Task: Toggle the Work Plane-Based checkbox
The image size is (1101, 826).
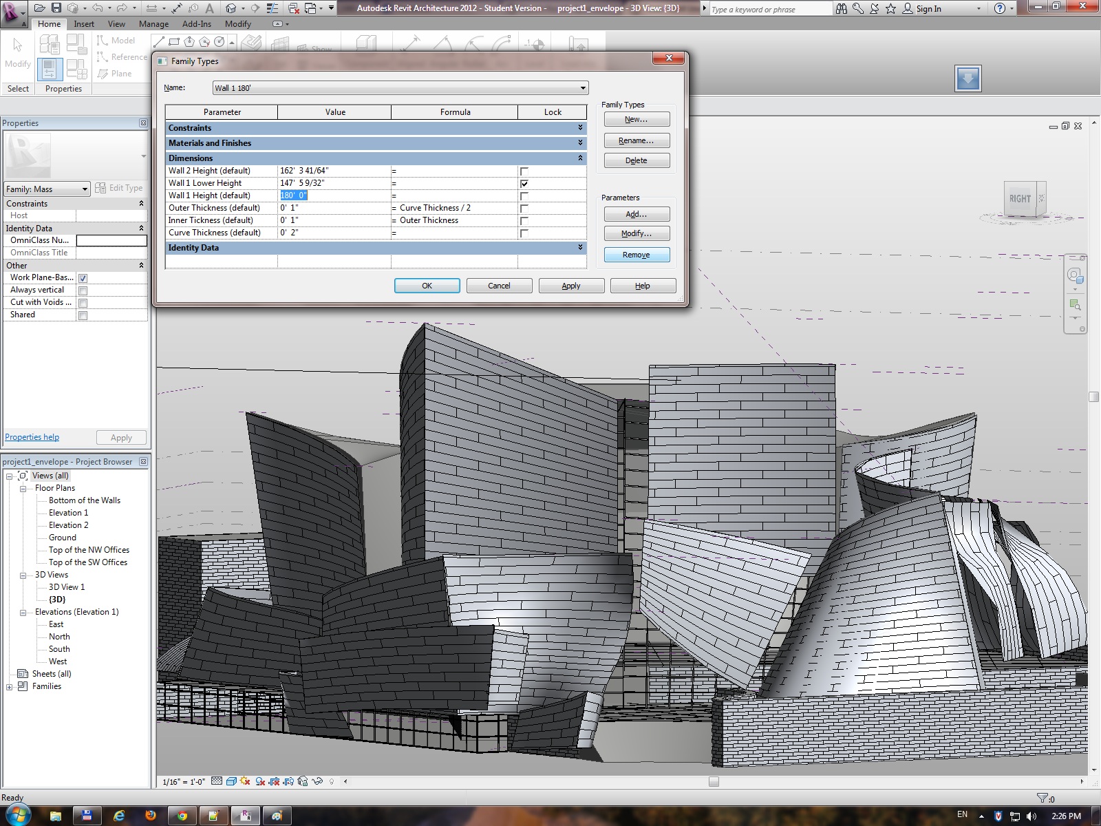Action: coord(83,278)
